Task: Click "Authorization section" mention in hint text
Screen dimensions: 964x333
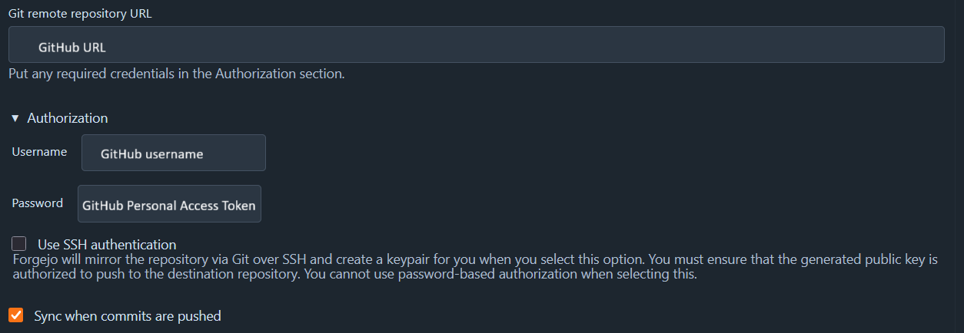Action: click(278, 74)
